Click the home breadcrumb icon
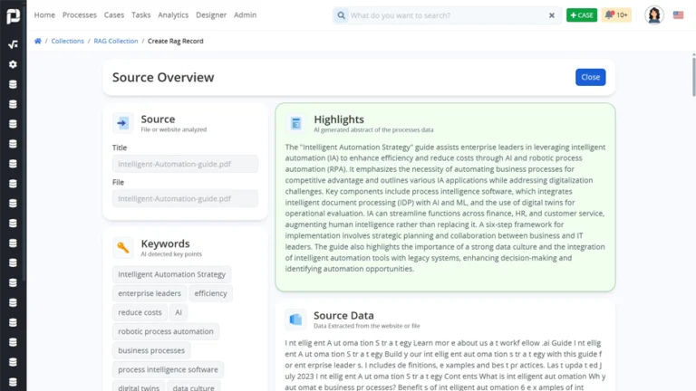Screen dimensions: 696x391 38,41
